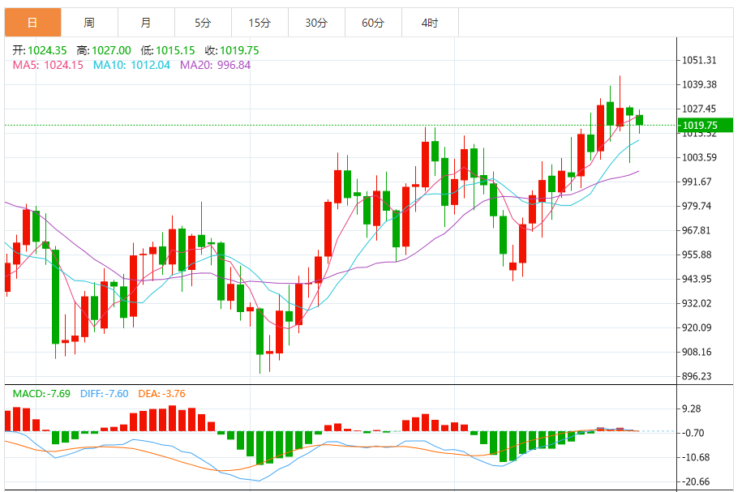Image resolution: width=742 pixels, height=492 pixels.
Task: Click the DEA:-3.76 indicator label
Action: 162,394
